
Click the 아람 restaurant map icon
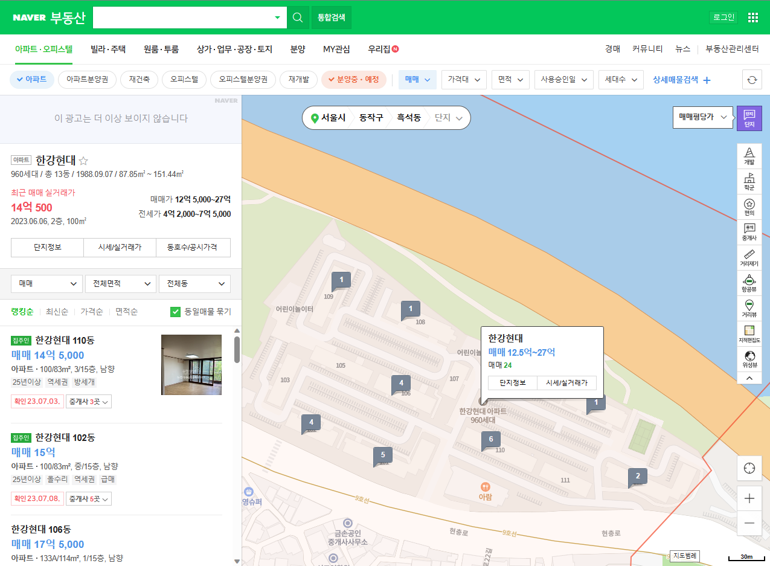click(485, 487)
